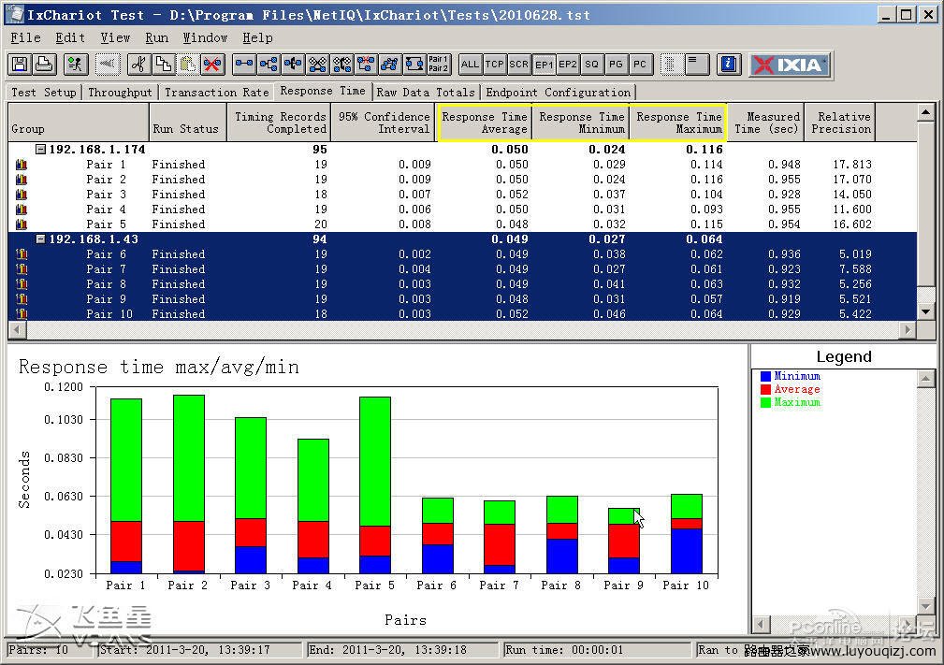This screenshot has width=944, height=665.
Task: Click Measured Time (sec) column header
Action: pyautogui.click(x=766, y=123)
